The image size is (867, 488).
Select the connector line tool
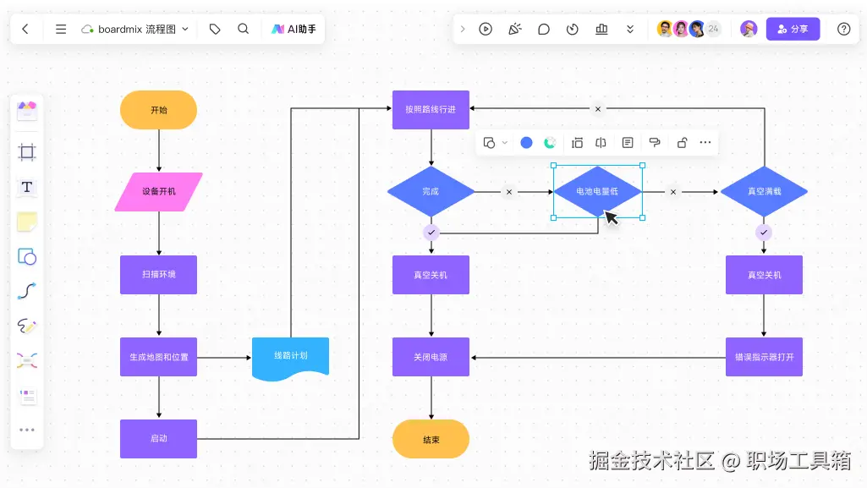(27, 291)
